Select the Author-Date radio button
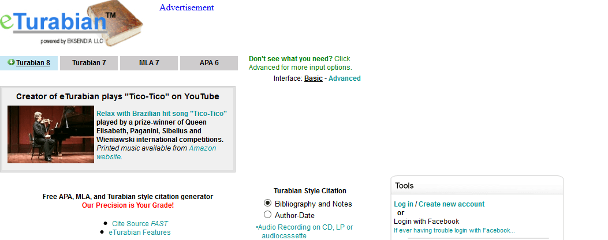The image size is (608, 240). click(267, 215)
